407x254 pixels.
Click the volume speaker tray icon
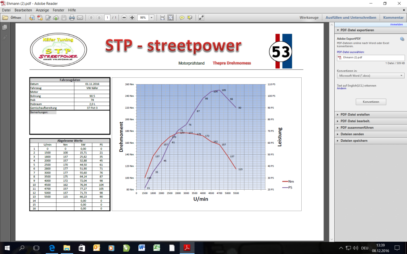tap(356, 248)
